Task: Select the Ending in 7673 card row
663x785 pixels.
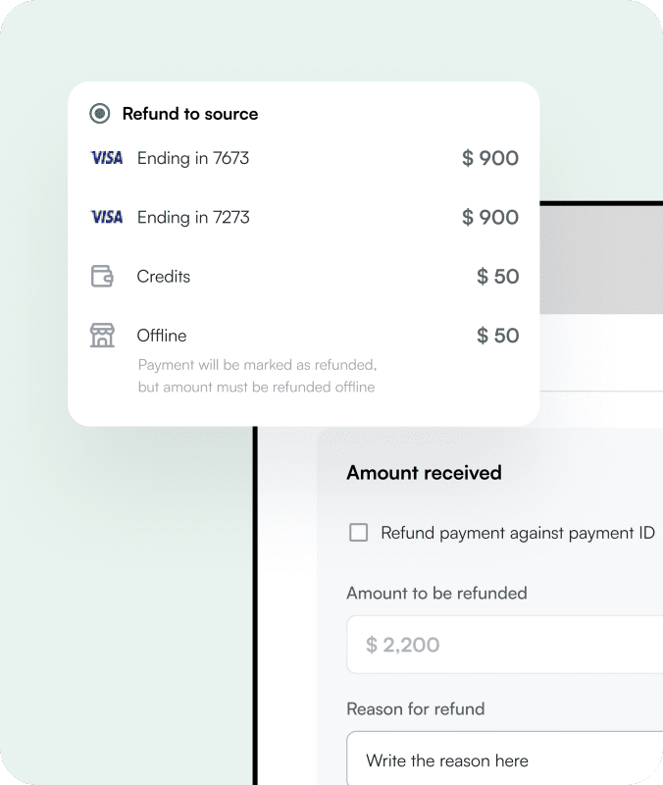Action: (193, 158)
